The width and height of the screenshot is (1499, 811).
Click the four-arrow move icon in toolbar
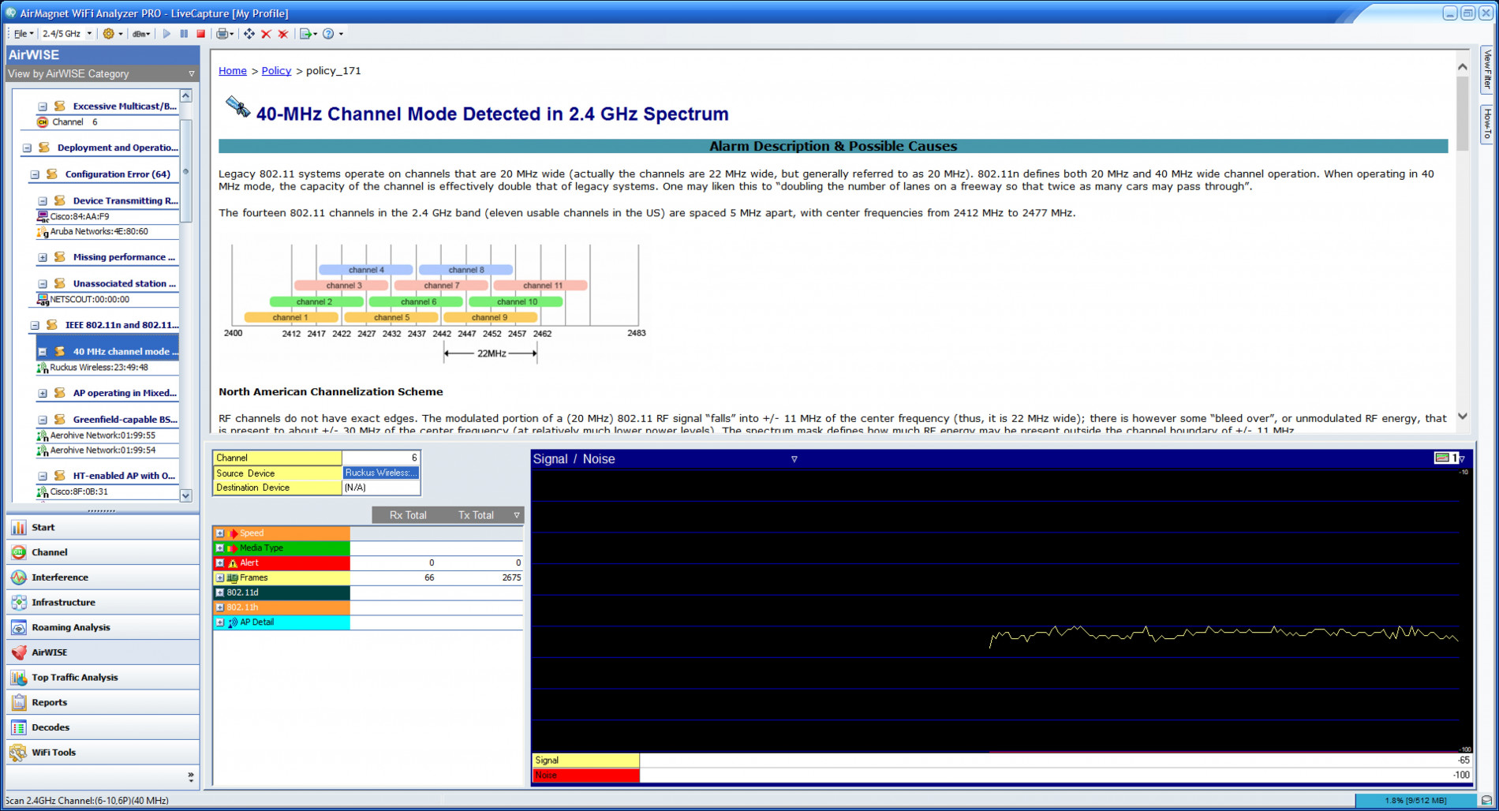(x=249, y=34)
